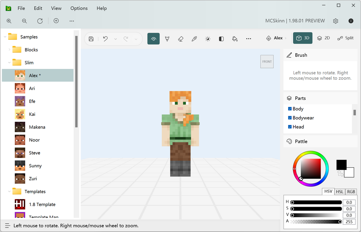
Task: Select the Fill bucket tool
Action: pyautogui.click(x=235, y=39)
